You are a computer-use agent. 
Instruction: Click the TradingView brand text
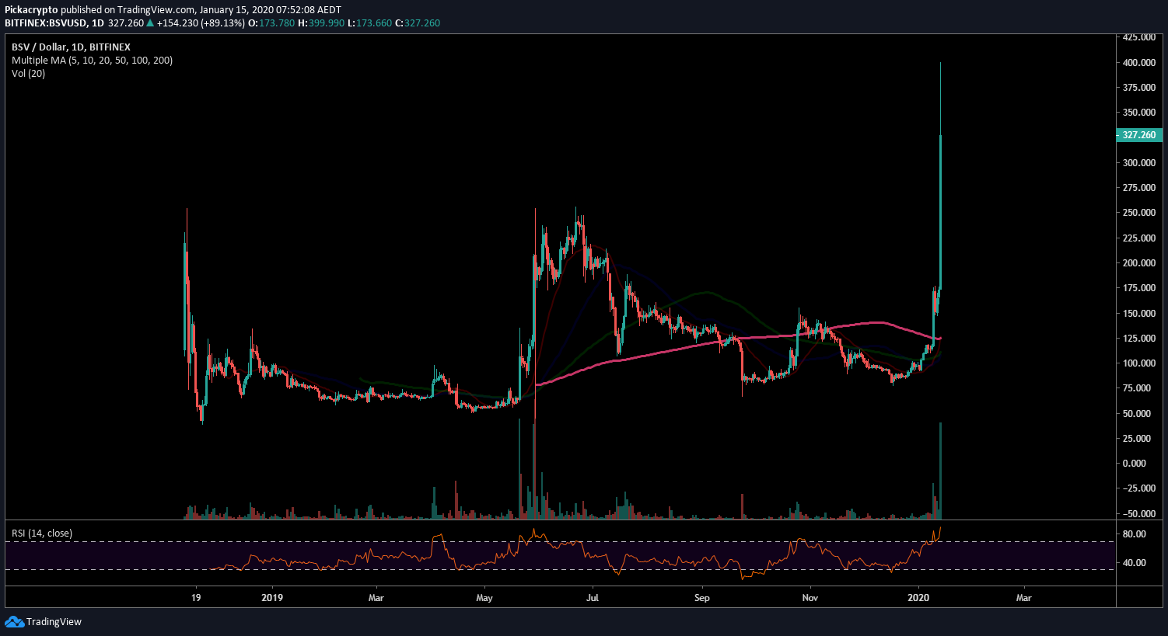point(54,622)
